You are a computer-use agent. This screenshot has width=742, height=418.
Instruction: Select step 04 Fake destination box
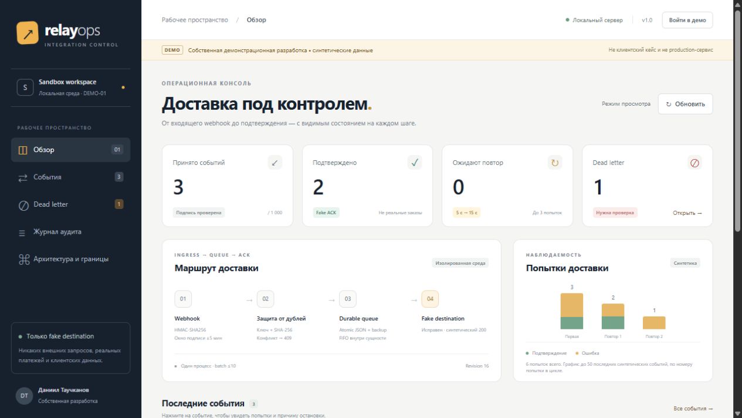[430, 299]
